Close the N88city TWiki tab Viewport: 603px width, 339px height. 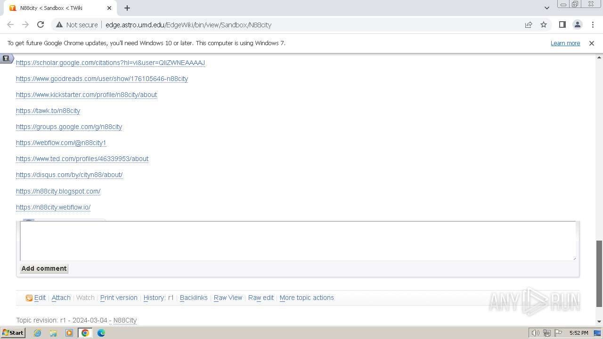coord(109,8)
